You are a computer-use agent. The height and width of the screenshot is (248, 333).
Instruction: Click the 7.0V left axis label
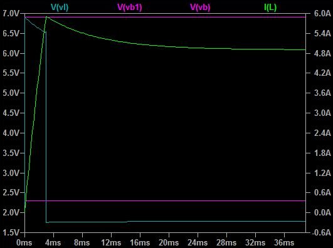coord(11,14)
